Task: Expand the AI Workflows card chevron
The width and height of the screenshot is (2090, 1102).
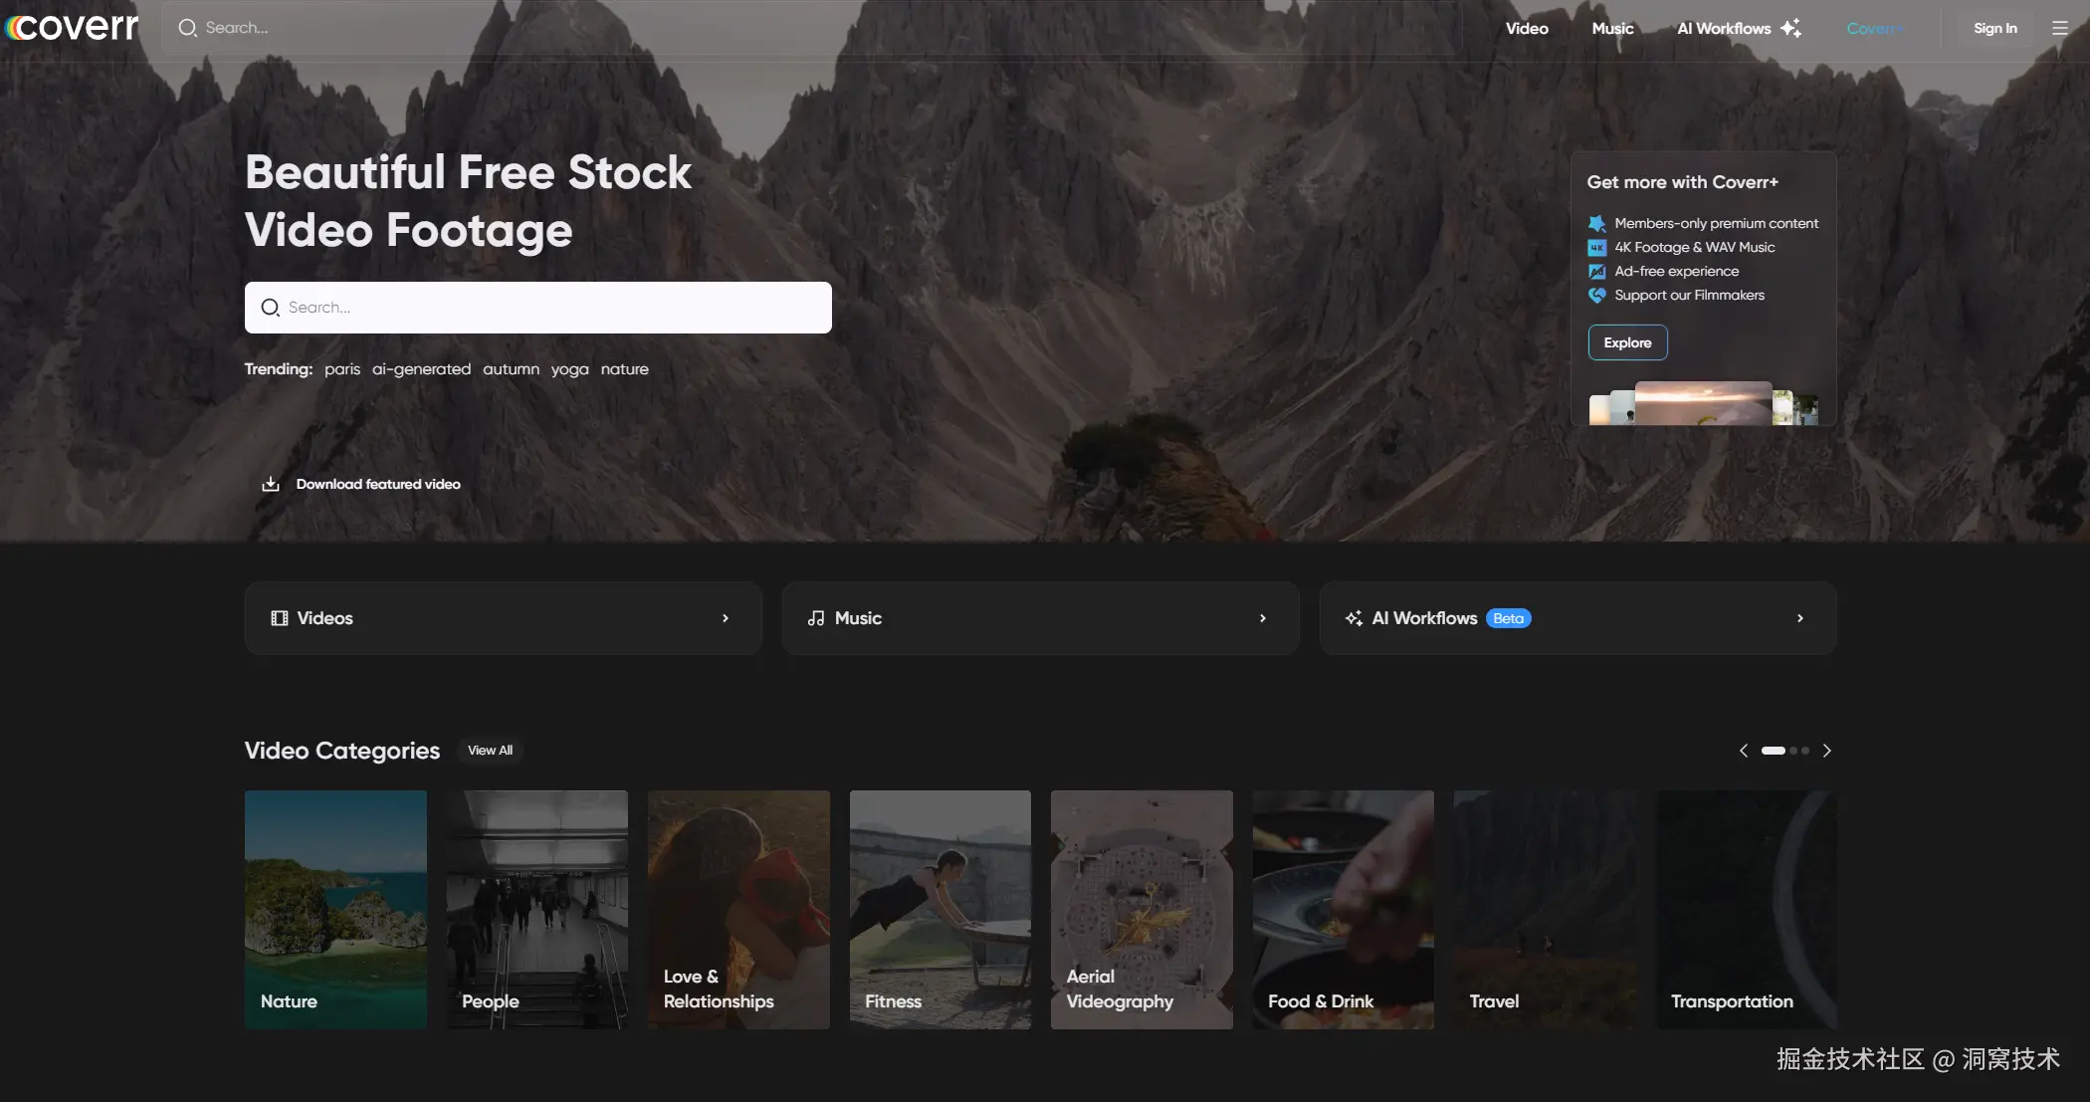Action: click(x=1800, y=618)
